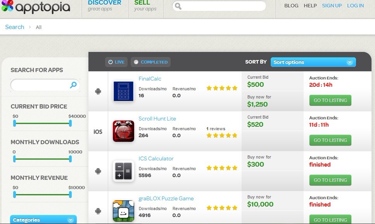Image resolution: width=375 pixels, height=224 pixels.
Task: Click the $500 current bid for FinalCalc
Action: 256,84
